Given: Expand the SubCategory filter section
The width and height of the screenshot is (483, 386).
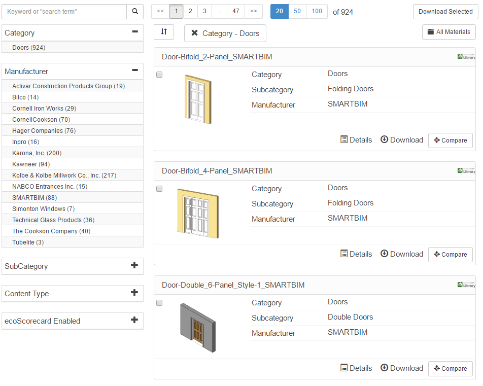Looking at the screenshot, I should [134, 265].
